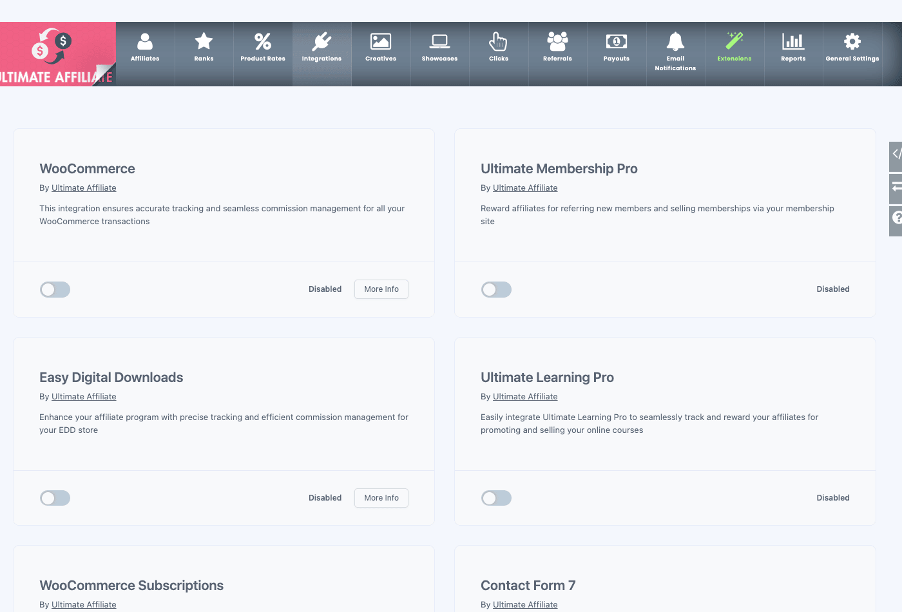Open Ultimate Affiliate link under Ultimate Membership Pro
This screenshot has width=902, height=612.
click(x=525, y=188)
